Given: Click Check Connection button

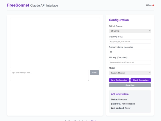Looking at the screenshot, I should [140, 80].
